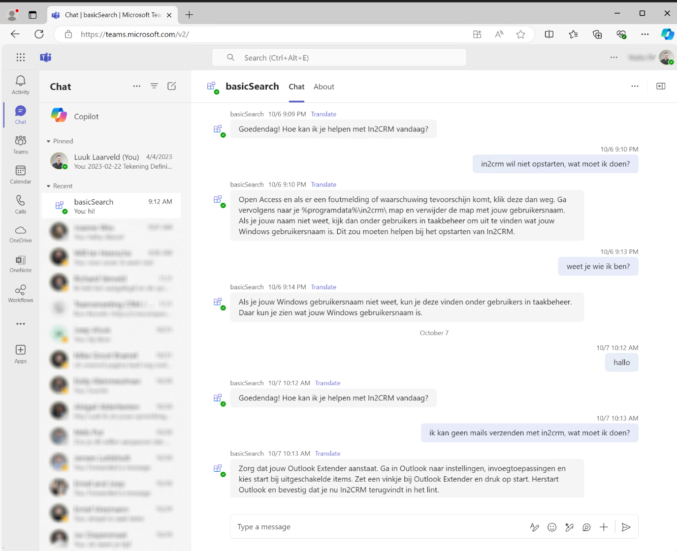
Task: Go back to previous browser page
Action: [15, 34]
